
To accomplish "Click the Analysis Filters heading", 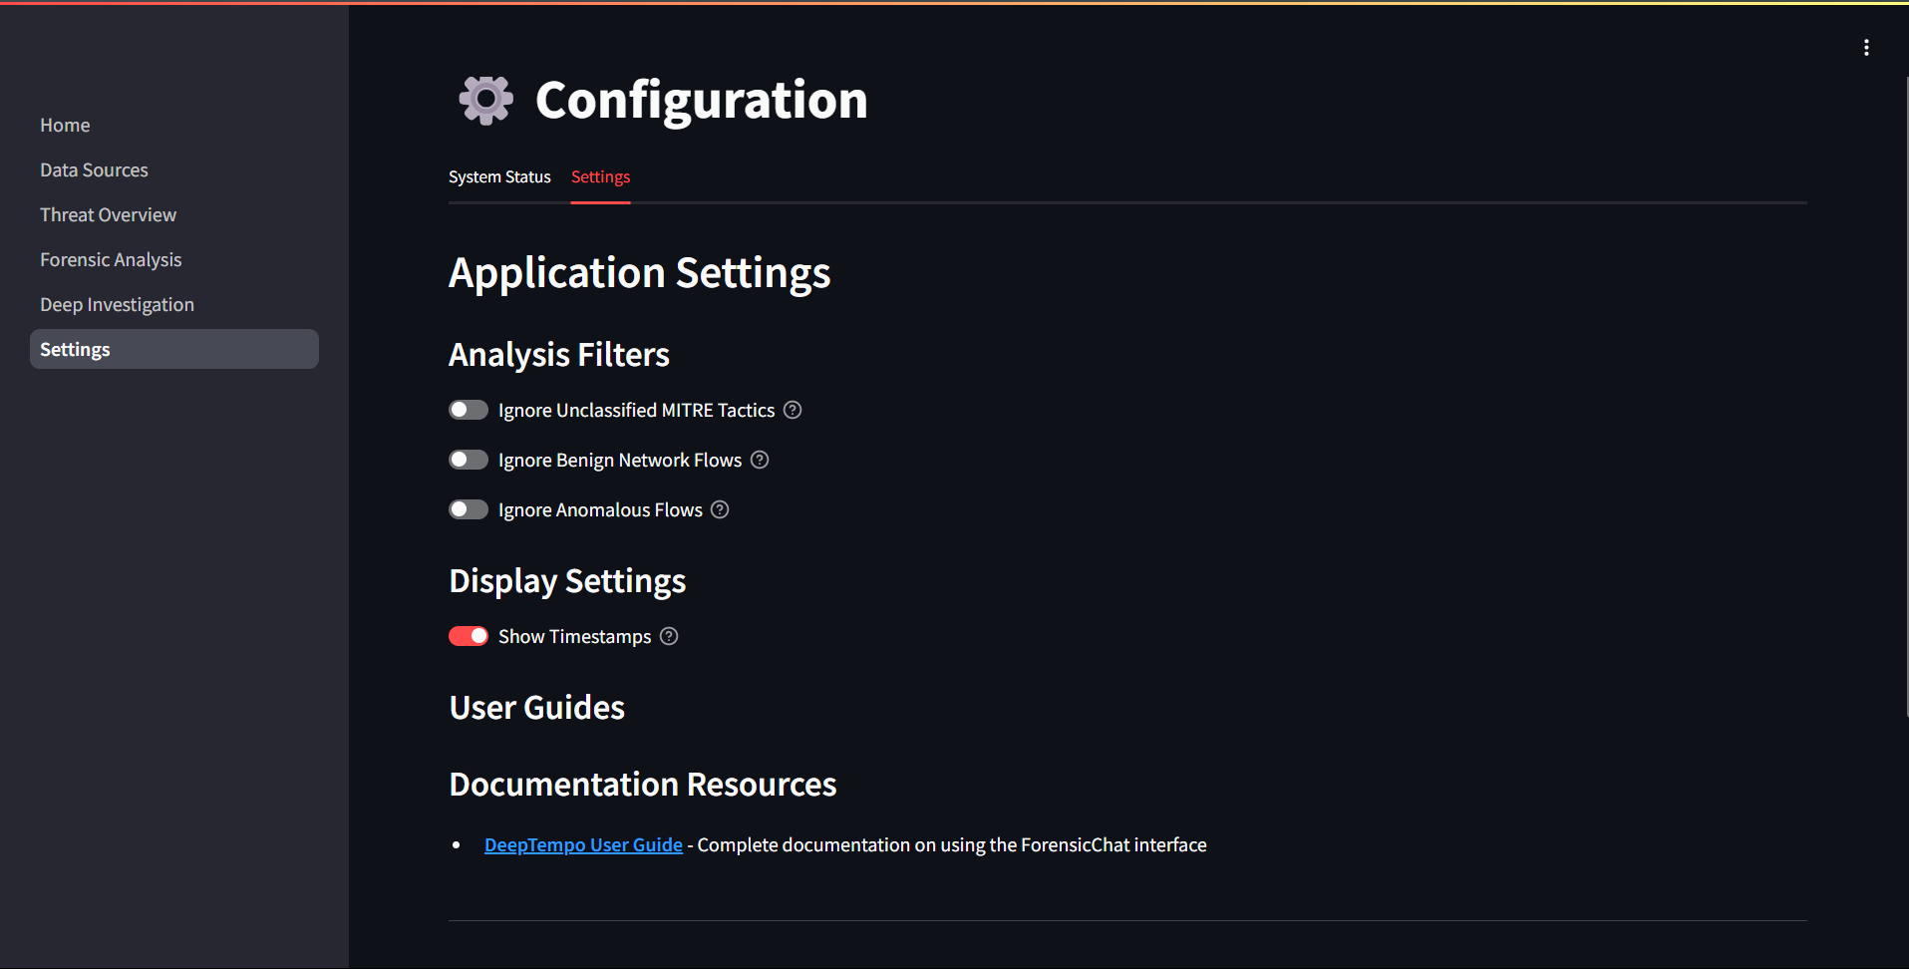I will (559, 355).
